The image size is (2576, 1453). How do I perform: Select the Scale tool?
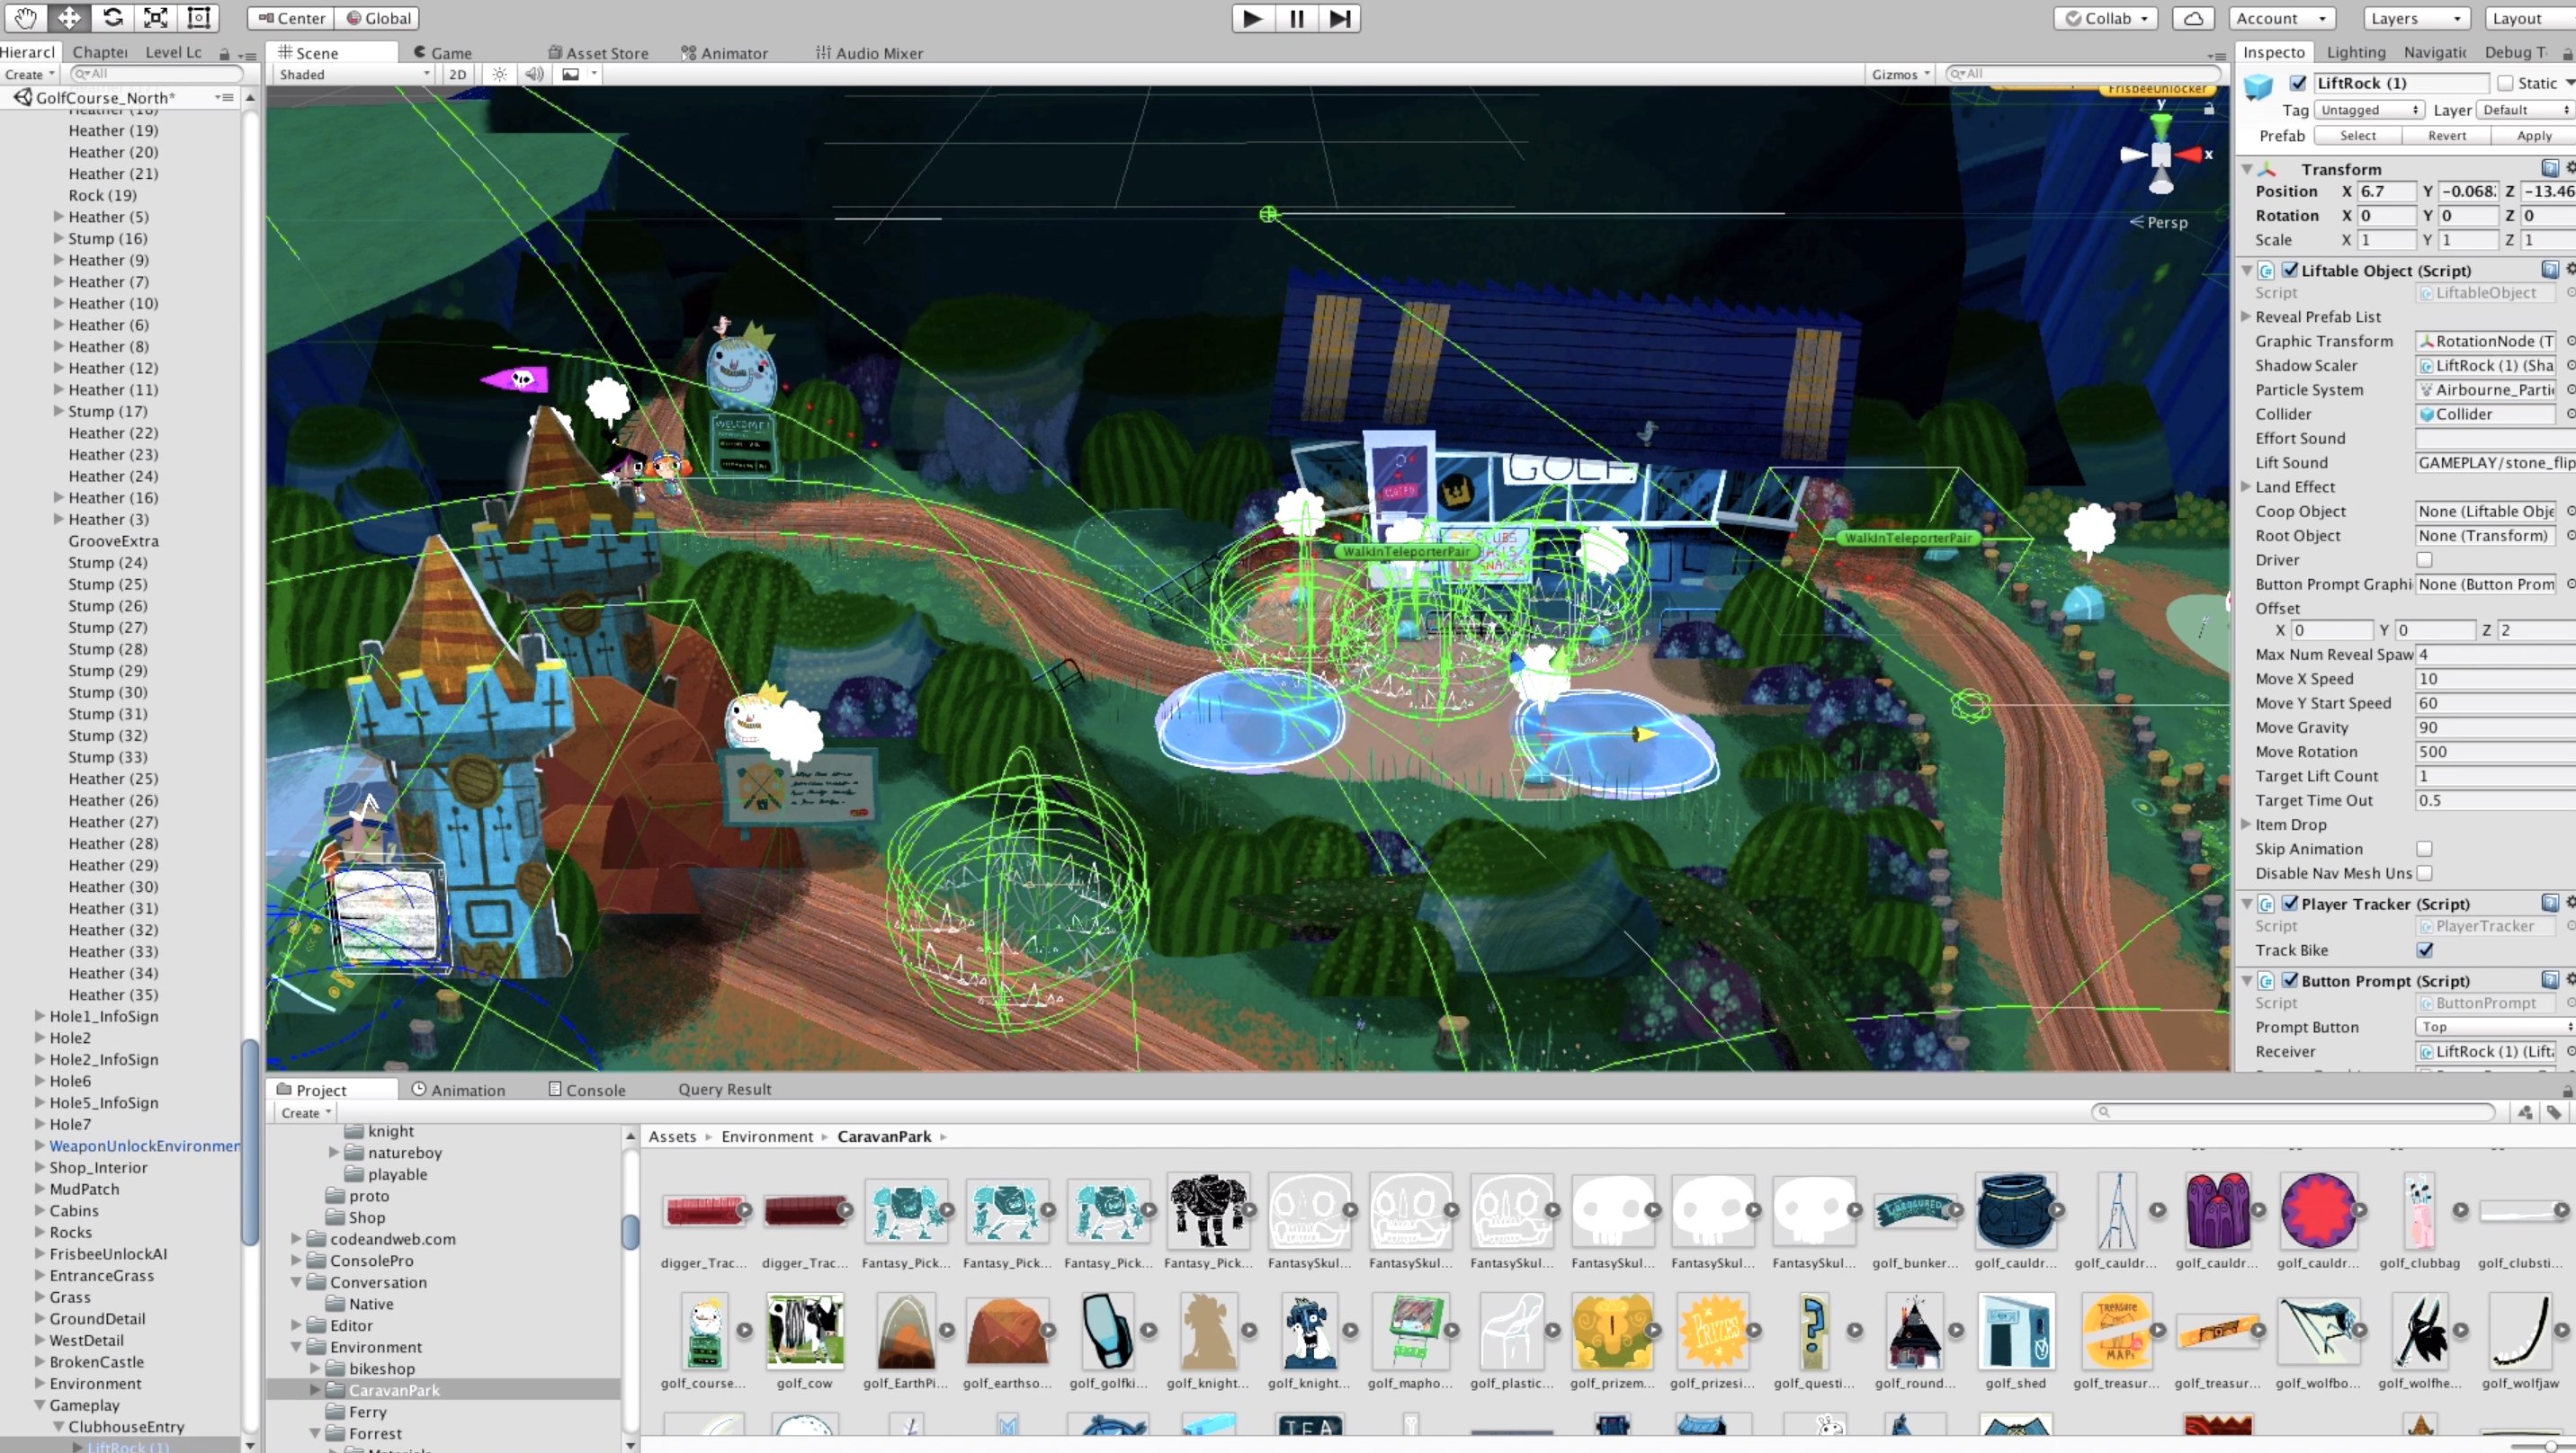tap(155, 17)
